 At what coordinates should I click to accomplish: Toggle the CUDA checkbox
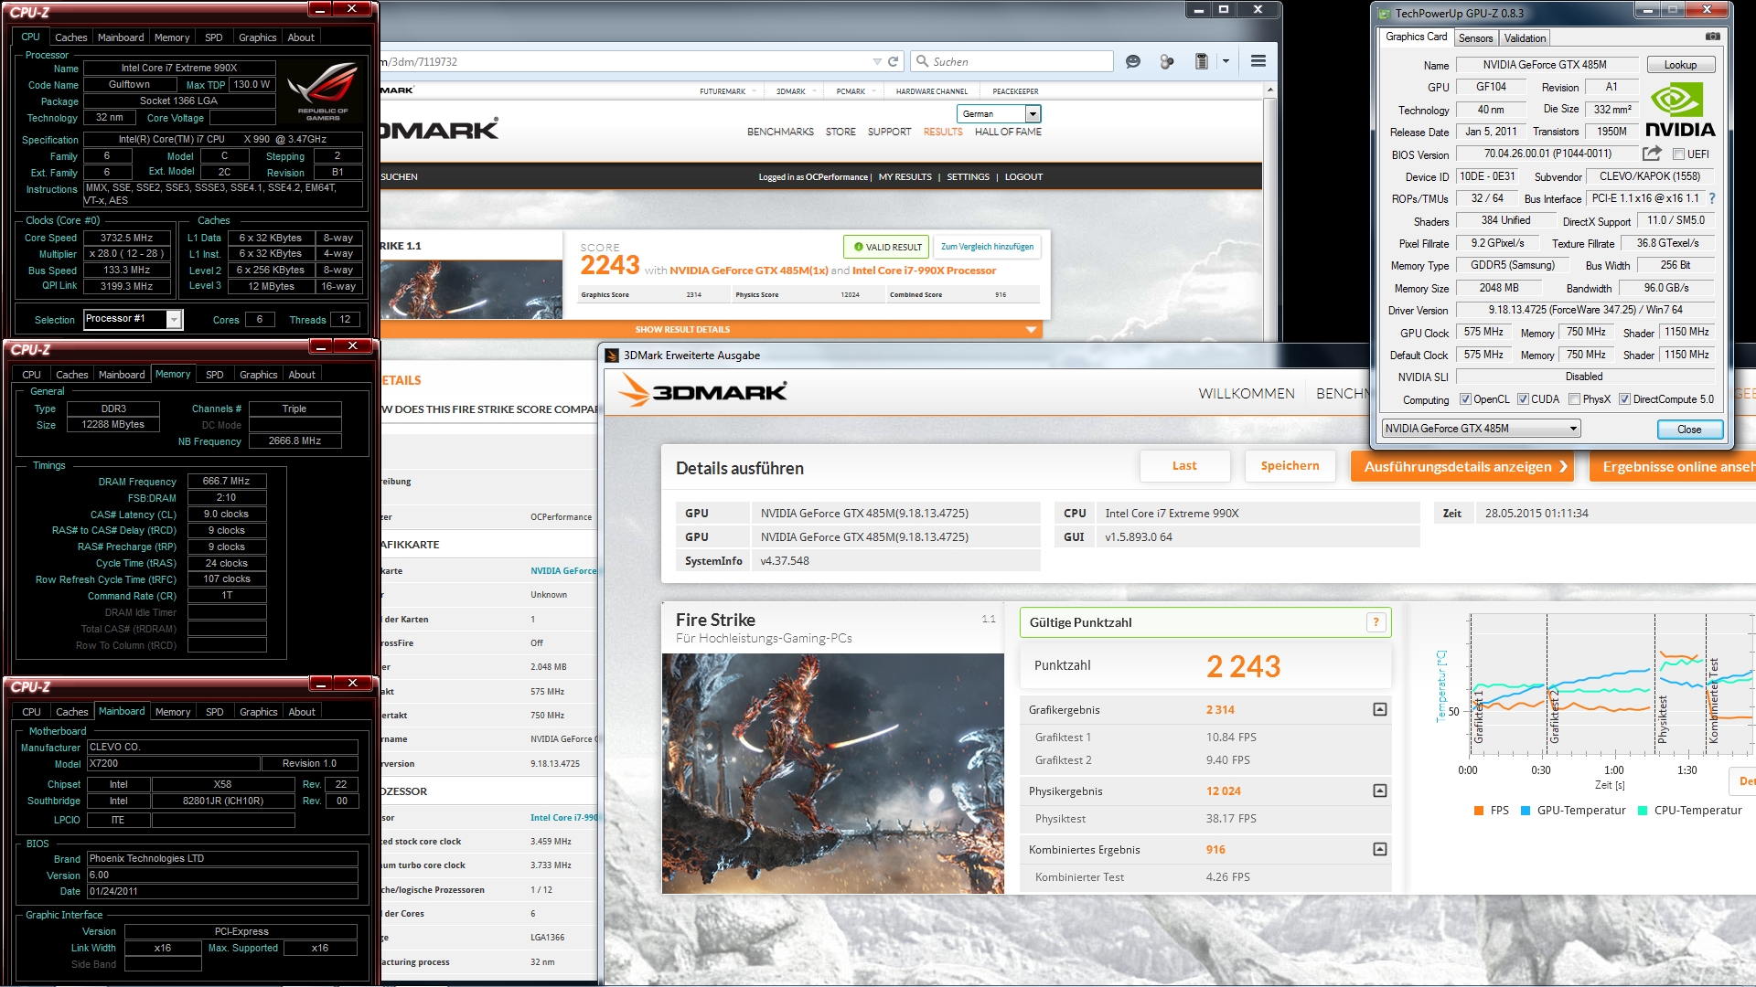pyautogui.click(x=1523, y=399)
